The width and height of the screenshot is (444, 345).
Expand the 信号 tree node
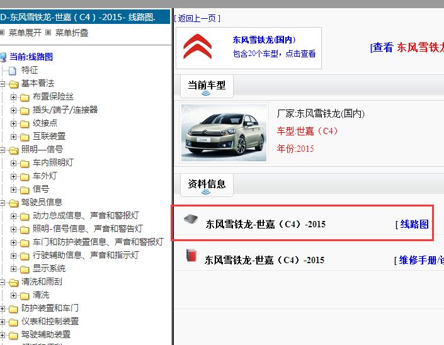click(13, 189)
